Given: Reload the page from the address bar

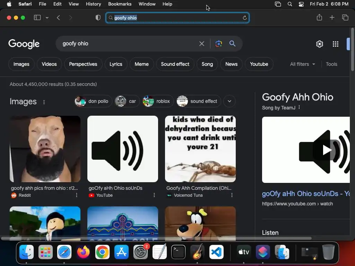Looking at the screenshot, I should tap(244, 18).
